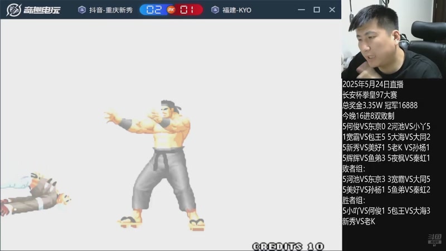The image size is (446, 251).
Task: Click the line 新秀VS老K
Action: (358, 221)
